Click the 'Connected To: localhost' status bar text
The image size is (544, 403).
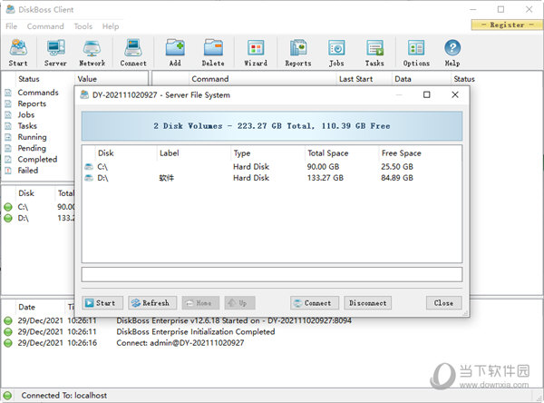[64, 396]
